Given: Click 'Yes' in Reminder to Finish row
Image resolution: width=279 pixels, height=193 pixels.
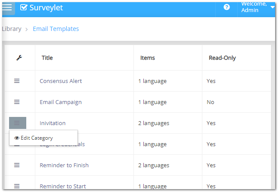Looking at the screenshot, I should pos(211,165).
